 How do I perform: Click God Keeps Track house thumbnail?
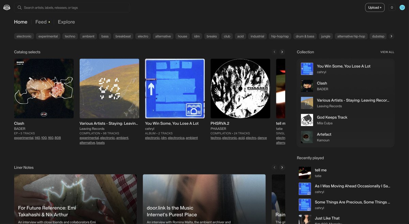[x=307, y=120]
